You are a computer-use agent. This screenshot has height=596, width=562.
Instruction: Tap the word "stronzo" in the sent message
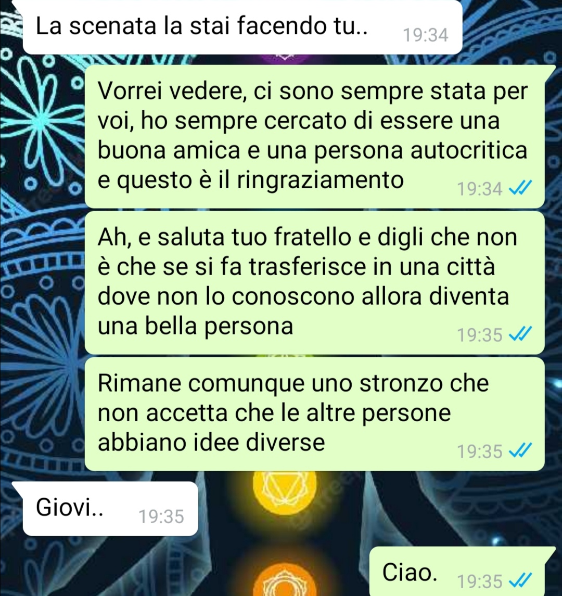401,383
